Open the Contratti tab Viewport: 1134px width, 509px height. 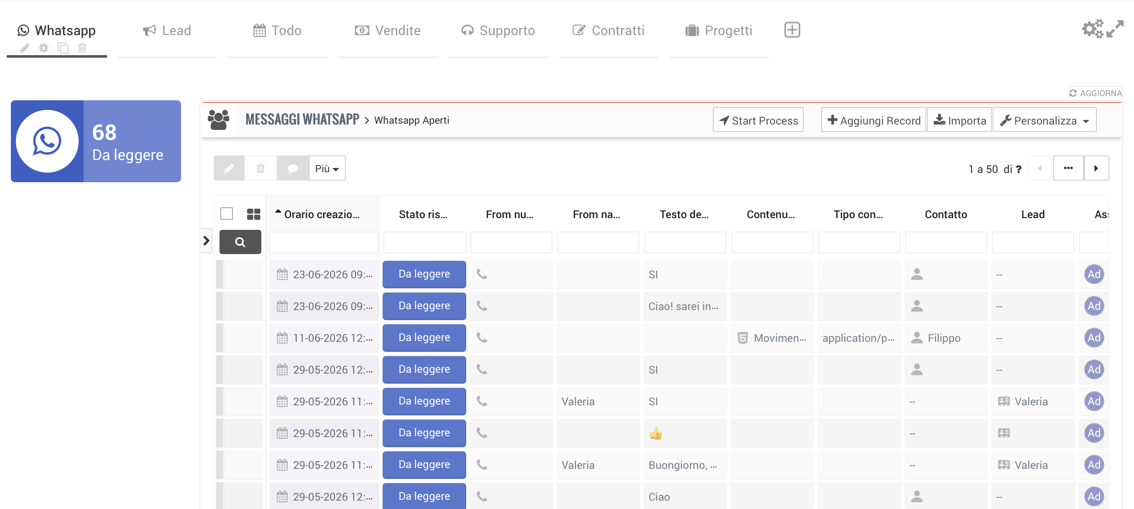[x=608, y=31]
